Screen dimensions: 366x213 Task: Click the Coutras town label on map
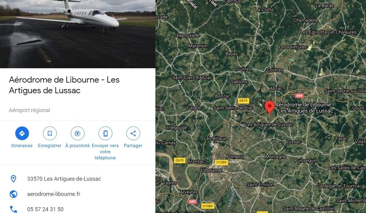(275, 70)
